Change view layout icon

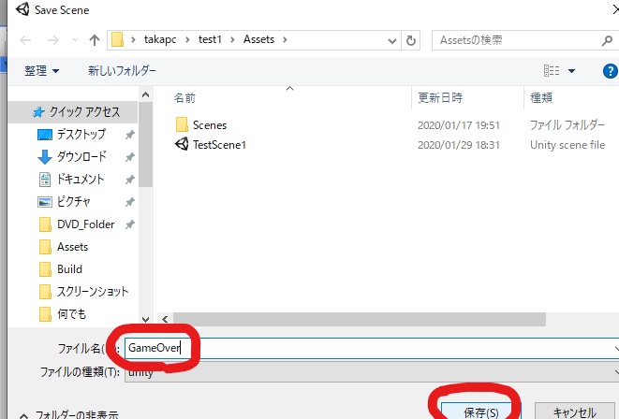click(552, 71)
